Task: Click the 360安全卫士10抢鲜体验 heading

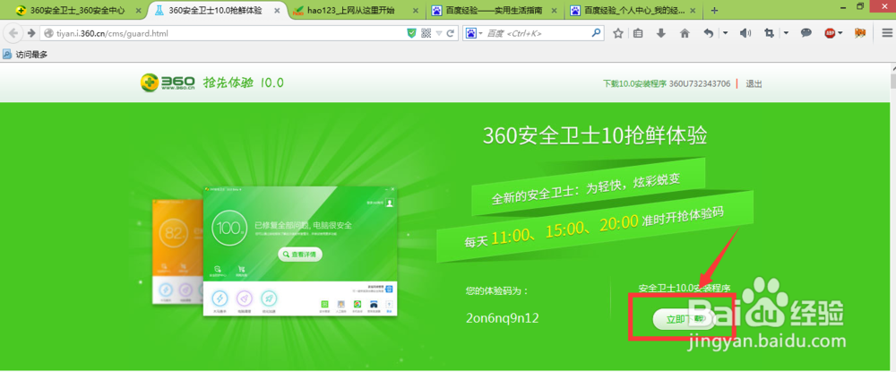Action: 596,136
